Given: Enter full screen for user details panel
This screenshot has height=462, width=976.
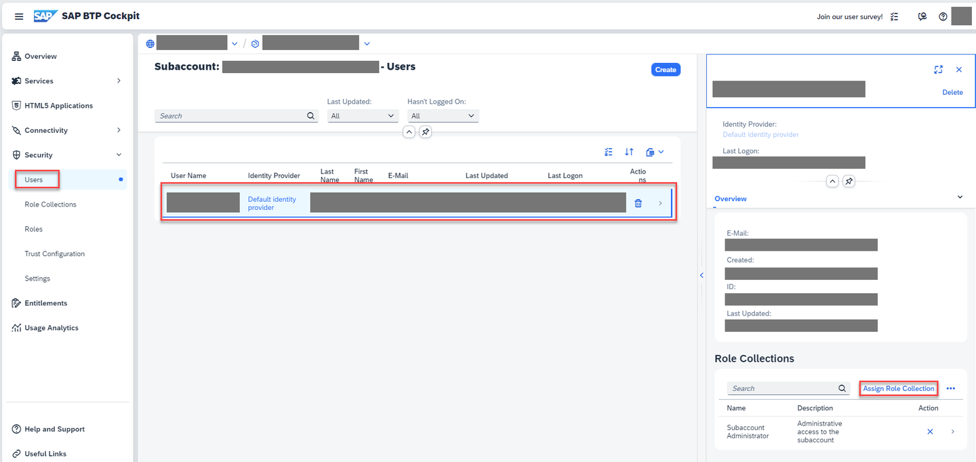Looking at the screenshot, I should tap(938, 70).
